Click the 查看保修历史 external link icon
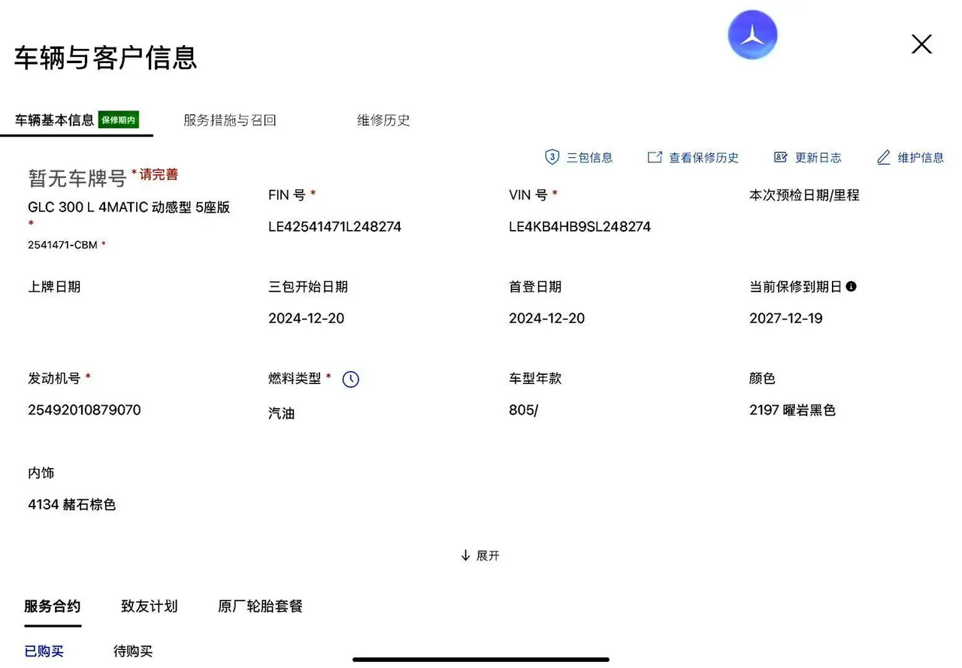Viewport: 962px width, 668px height. coord(655,157)
